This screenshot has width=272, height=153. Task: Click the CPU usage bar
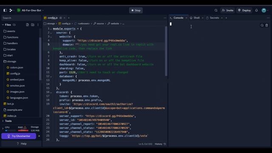click(10, 130)
